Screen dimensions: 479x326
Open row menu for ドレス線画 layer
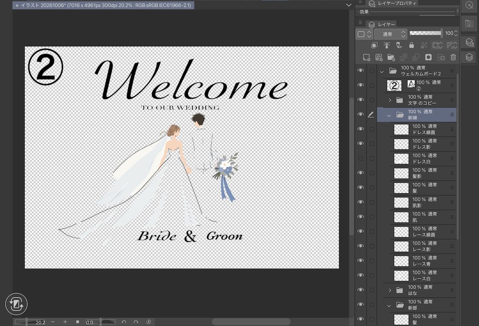452,129
